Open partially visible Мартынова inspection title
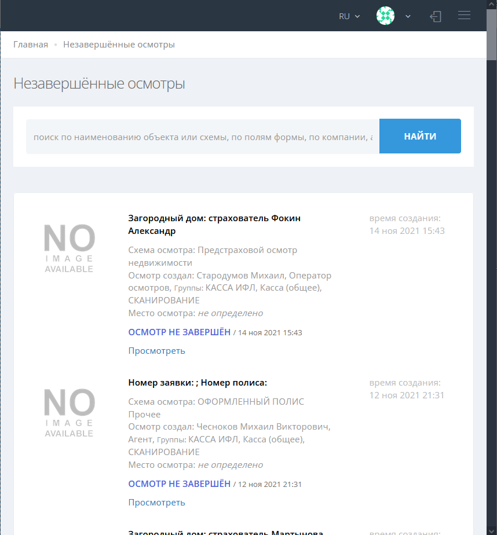This screenshot has height=535, width=497. 225,532
